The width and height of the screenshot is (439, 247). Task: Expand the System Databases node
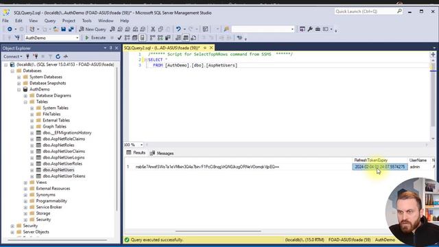pyautogui.click(x=19, y=77)
